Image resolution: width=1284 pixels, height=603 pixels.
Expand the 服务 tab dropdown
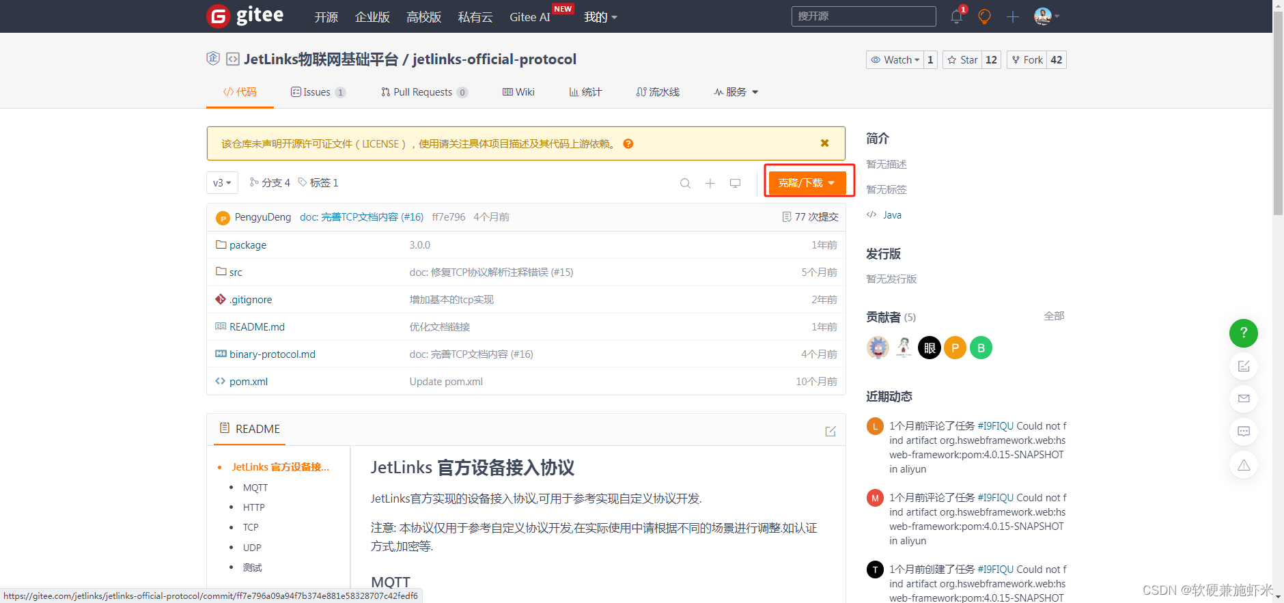tap(736, 92)
